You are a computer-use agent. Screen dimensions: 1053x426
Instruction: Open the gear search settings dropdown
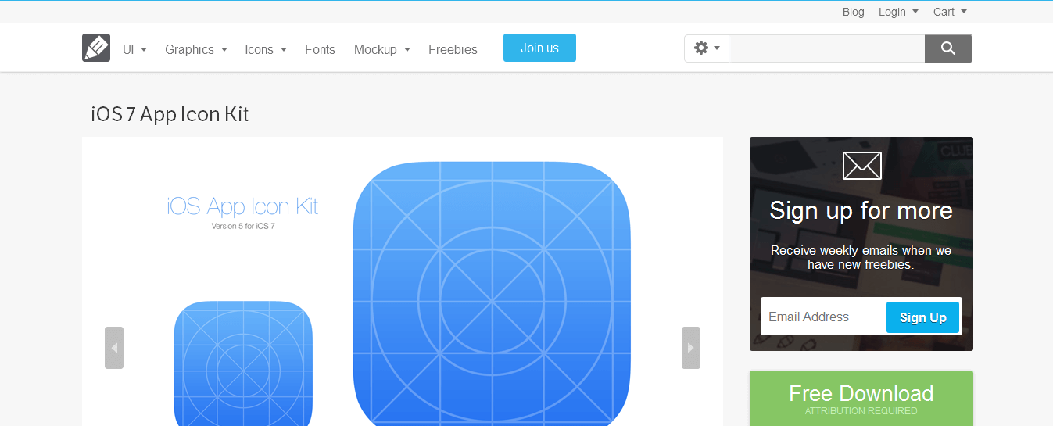coord(707,48)
